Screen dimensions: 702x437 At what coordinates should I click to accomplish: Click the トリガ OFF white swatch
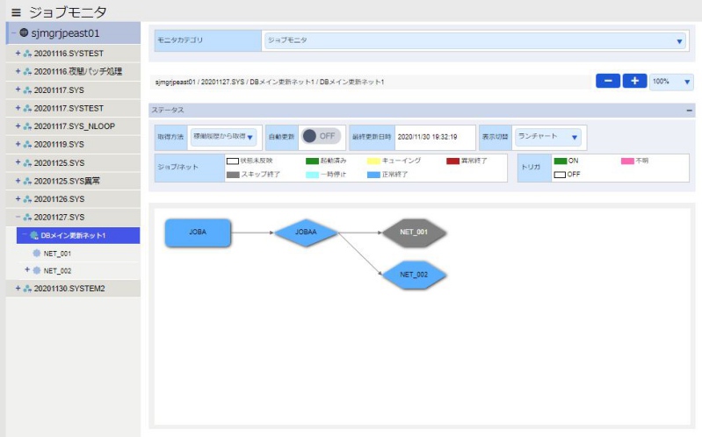(x=560, y=175)
